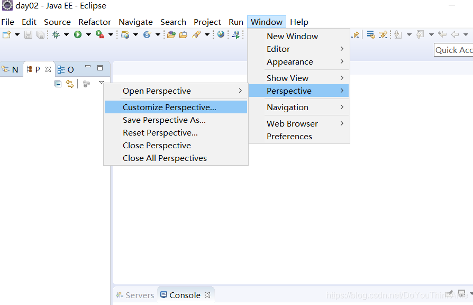Click the Last Edit Location icon
Viewport: 473px width, 305px height.
tap(442, 35)
